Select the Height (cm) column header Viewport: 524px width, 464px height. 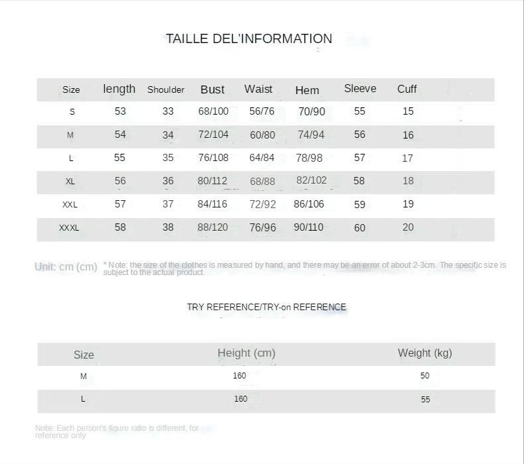[247, 353]
